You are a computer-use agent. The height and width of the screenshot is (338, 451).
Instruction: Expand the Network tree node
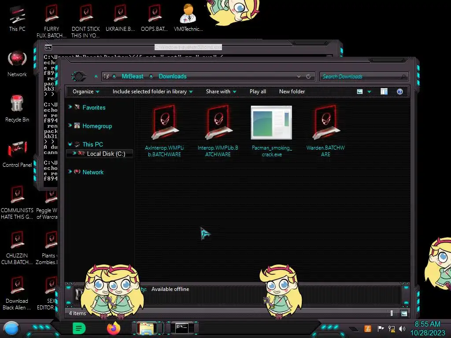point(70,172)
